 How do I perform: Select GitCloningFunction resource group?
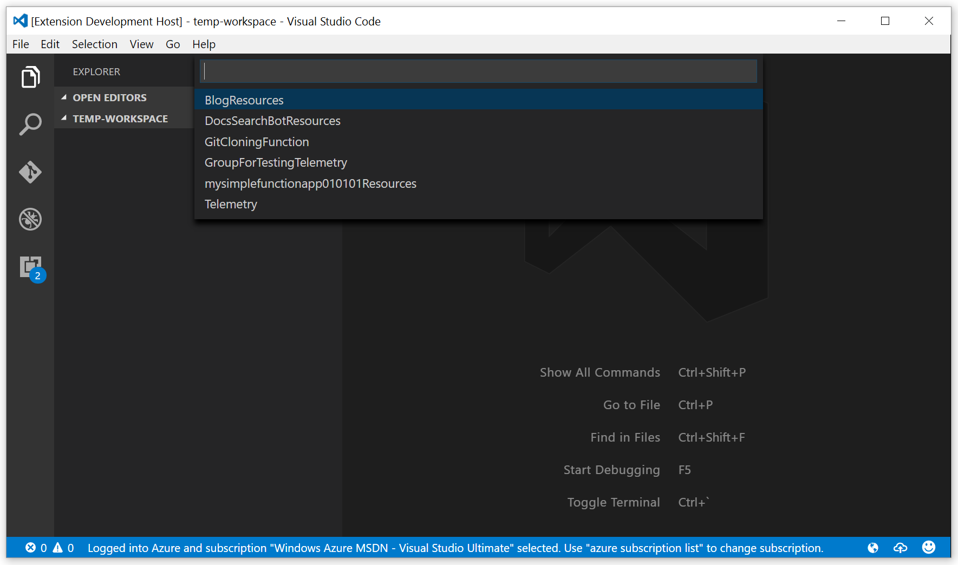click(479, 142)
